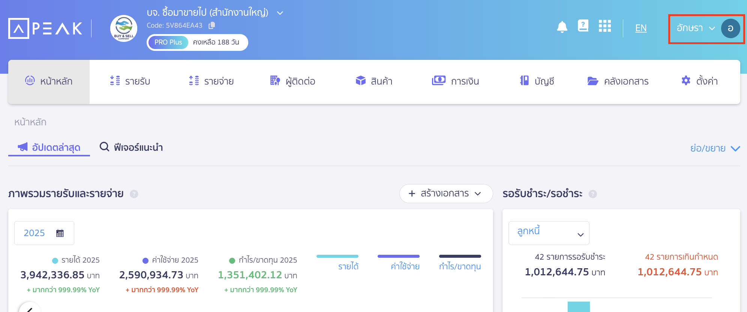This screenshot has width=747, height=312.
Task: Click the PEAK logo
Action: tap(45, 28)
